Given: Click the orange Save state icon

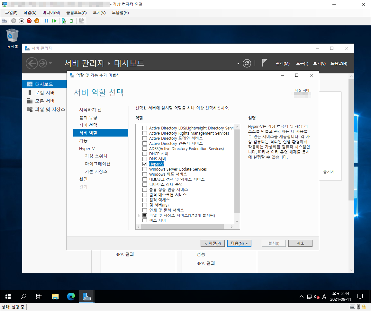Looking at the screenshot, I should click(37, 21).
